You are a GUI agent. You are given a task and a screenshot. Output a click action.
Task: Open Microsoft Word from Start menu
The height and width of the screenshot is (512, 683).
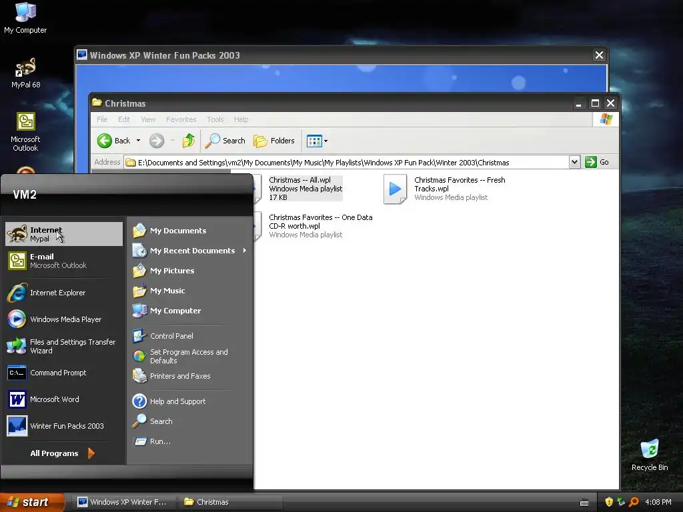(64, 399)
